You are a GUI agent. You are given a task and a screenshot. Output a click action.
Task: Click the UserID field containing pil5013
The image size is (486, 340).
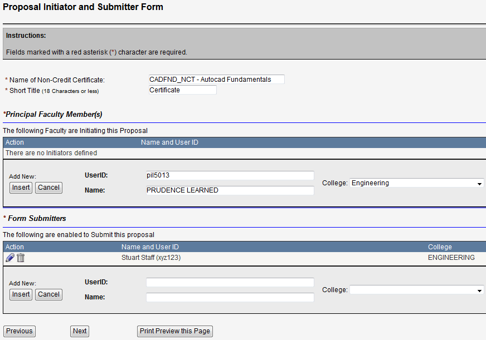click(x=230, y=175)
